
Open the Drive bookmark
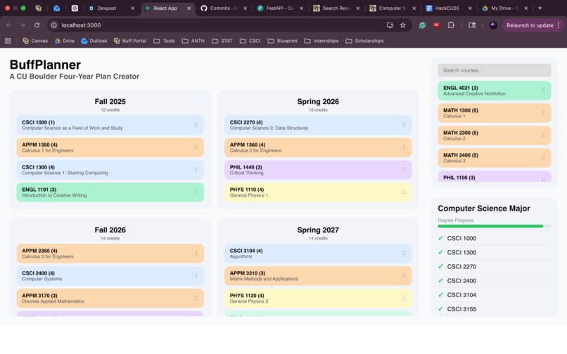[x=64, y=41]
